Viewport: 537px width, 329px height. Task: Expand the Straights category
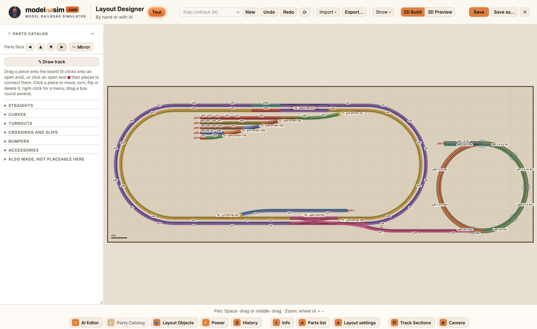click(52, 105)
